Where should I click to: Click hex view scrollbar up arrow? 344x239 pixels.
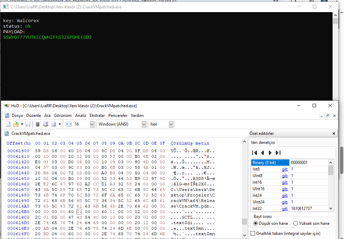[x=244, y=142]
